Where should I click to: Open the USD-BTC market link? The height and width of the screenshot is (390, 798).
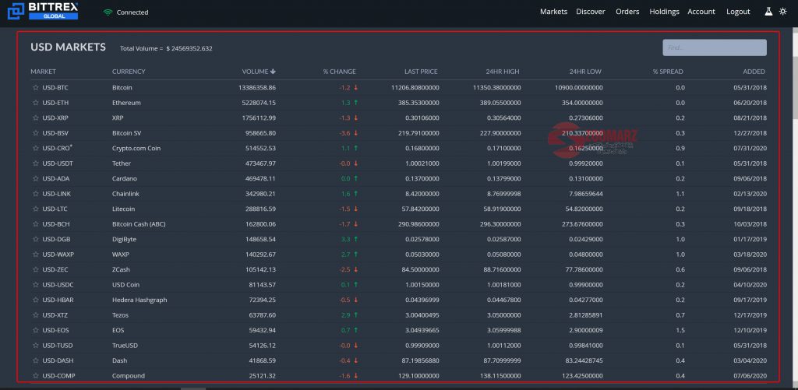click(x=55, y=87)
